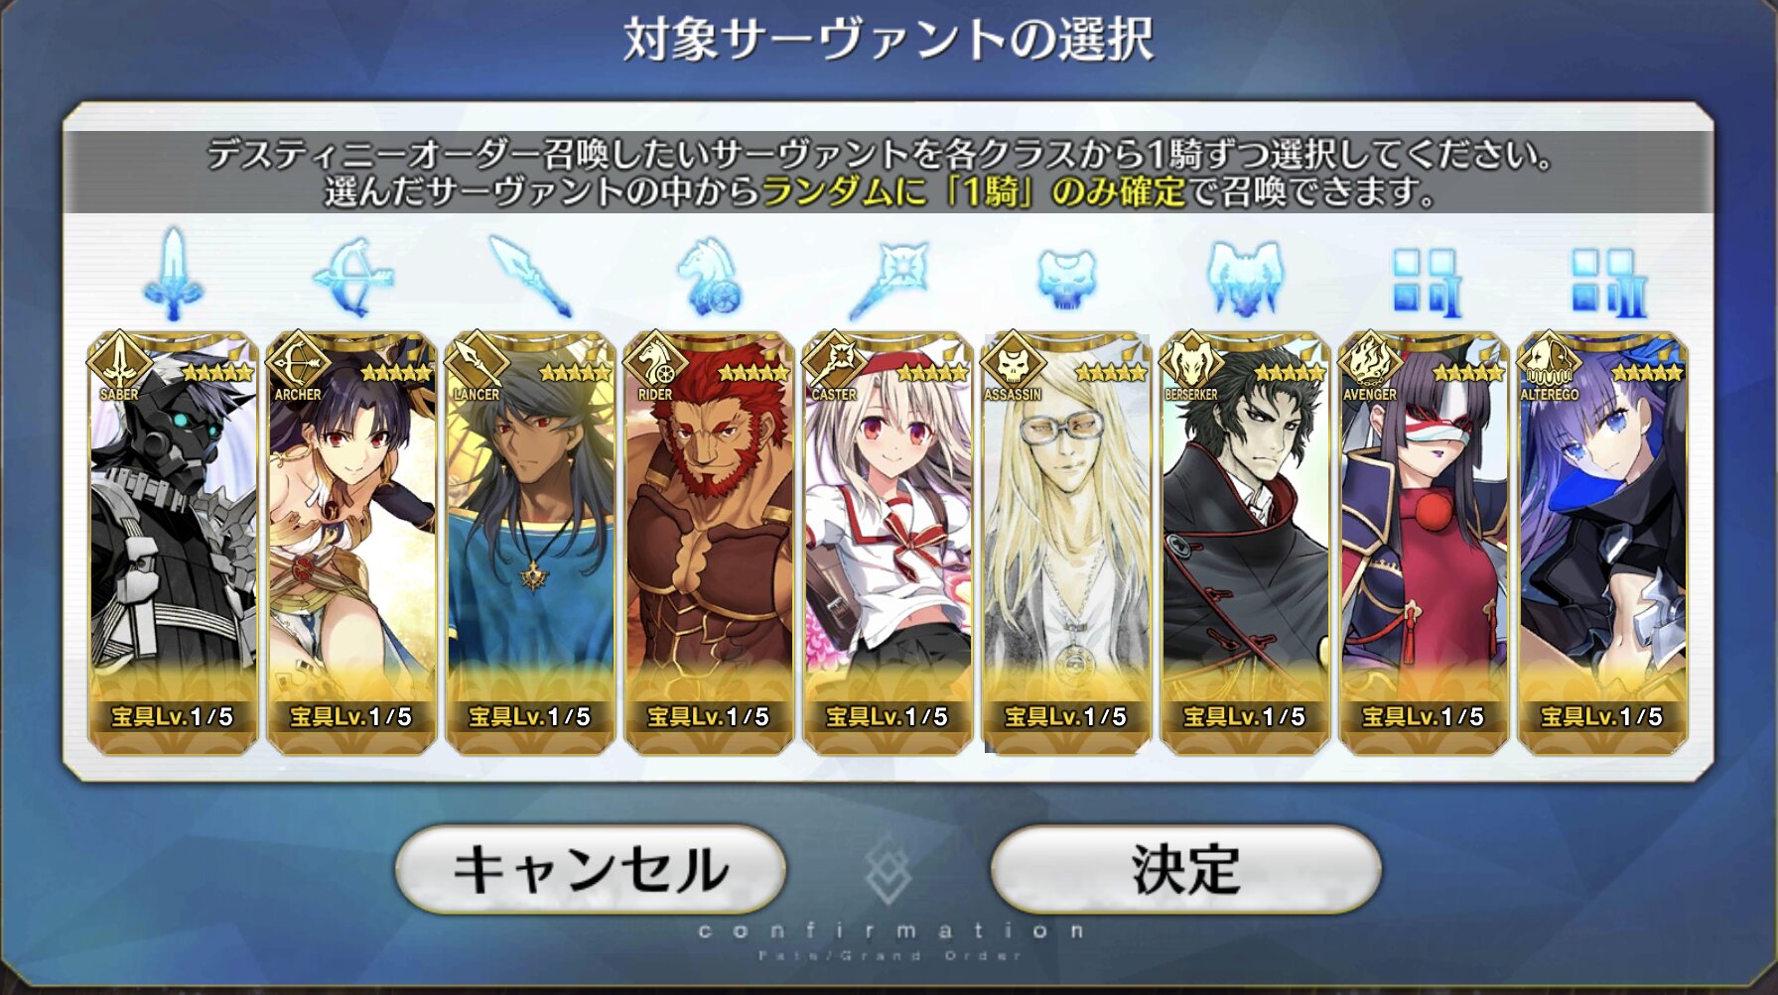Choose the ALTEREGO servant card
This screenshot has width=1778, height=995.
pyautogui.click(x=1602, y=543)
